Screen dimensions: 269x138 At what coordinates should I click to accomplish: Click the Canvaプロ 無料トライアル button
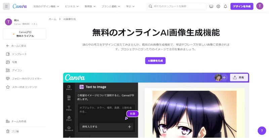click(24, 34)
